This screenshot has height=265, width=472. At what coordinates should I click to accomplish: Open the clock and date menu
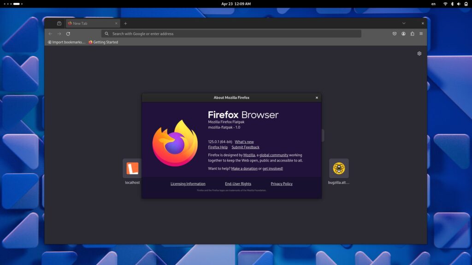(236, 4)
